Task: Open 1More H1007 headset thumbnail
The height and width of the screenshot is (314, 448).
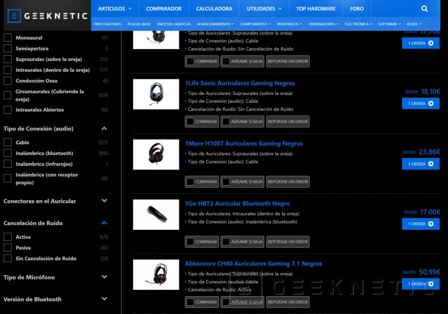Action: [156, 154]
